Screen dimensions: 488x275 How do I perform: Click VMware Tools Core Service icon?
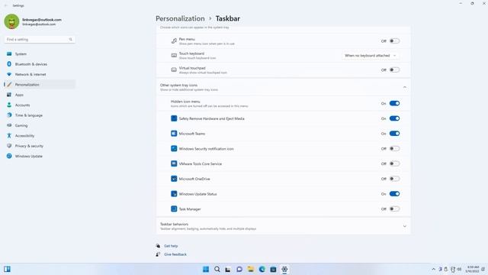pyautogui.click(x=174, y=163)
